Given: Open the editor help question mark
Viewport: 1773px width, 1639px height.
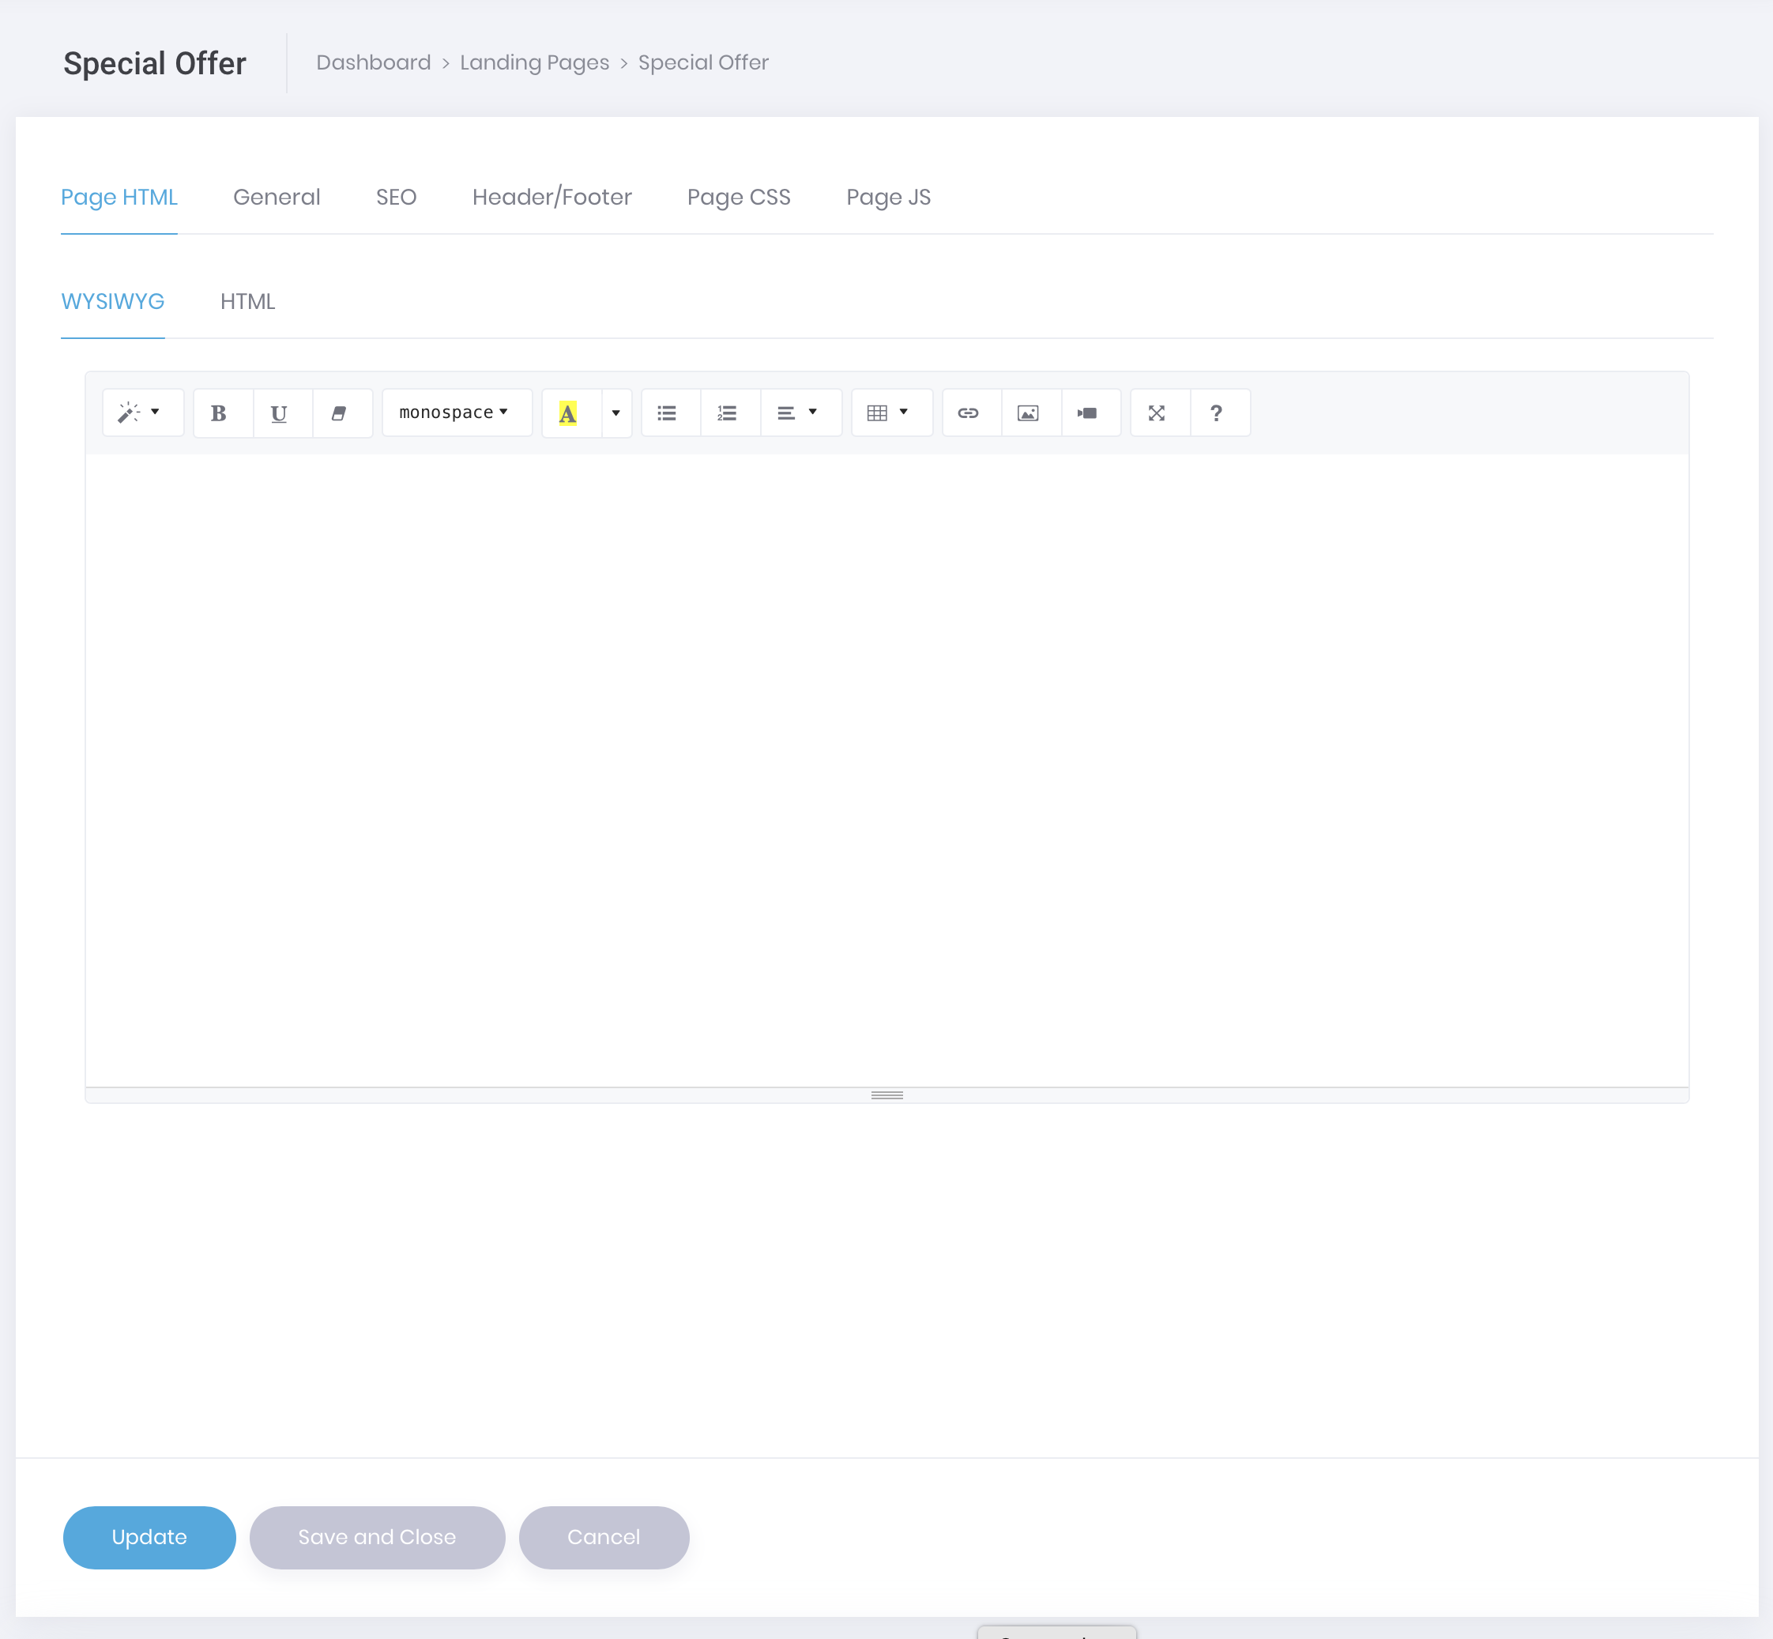Looking at the screenshot, I should click(x=1220, y=413).
